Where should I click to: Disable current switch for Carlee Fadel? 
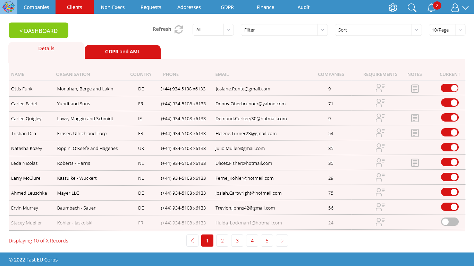click(x=450, y=103)
